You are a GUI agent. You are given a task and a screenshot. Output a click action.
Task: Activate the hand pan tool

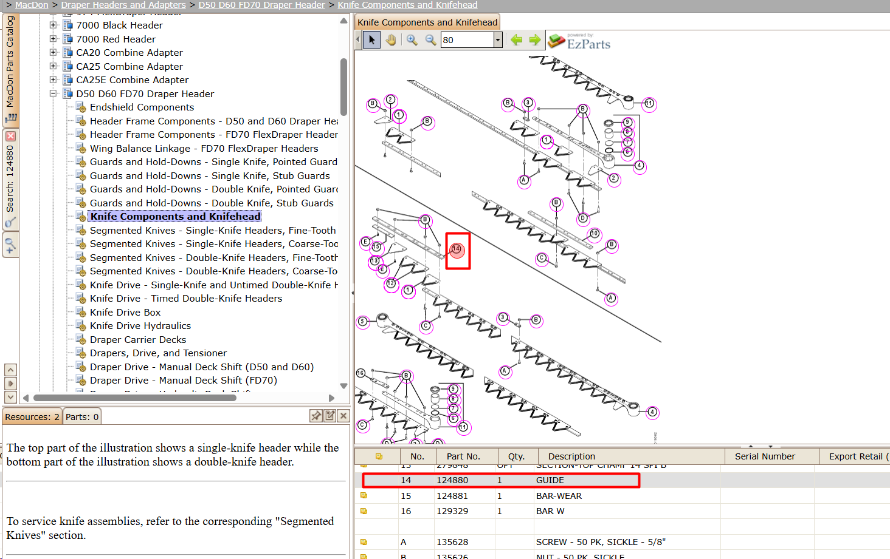[x=391, y=40]
